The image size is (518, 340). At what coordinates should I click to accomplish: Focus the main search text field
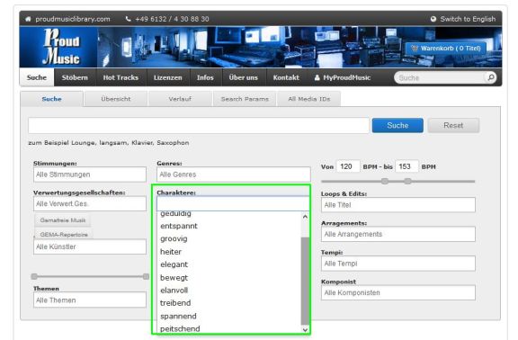(x=199, y=126)
